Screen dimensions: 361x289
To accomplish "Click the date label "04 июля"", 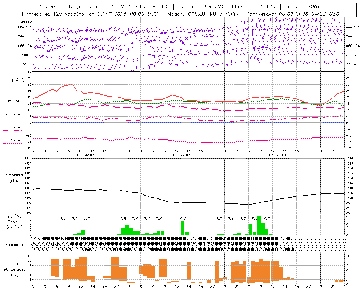I will point(182,155).
